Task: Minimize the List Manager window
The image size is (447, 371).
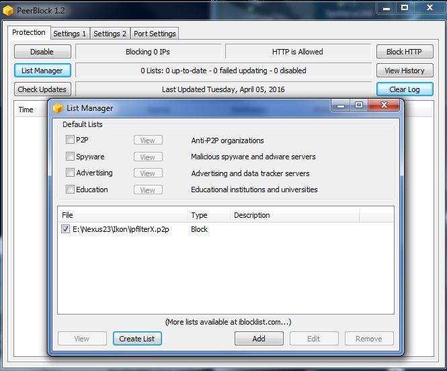Action: (341, 105)
